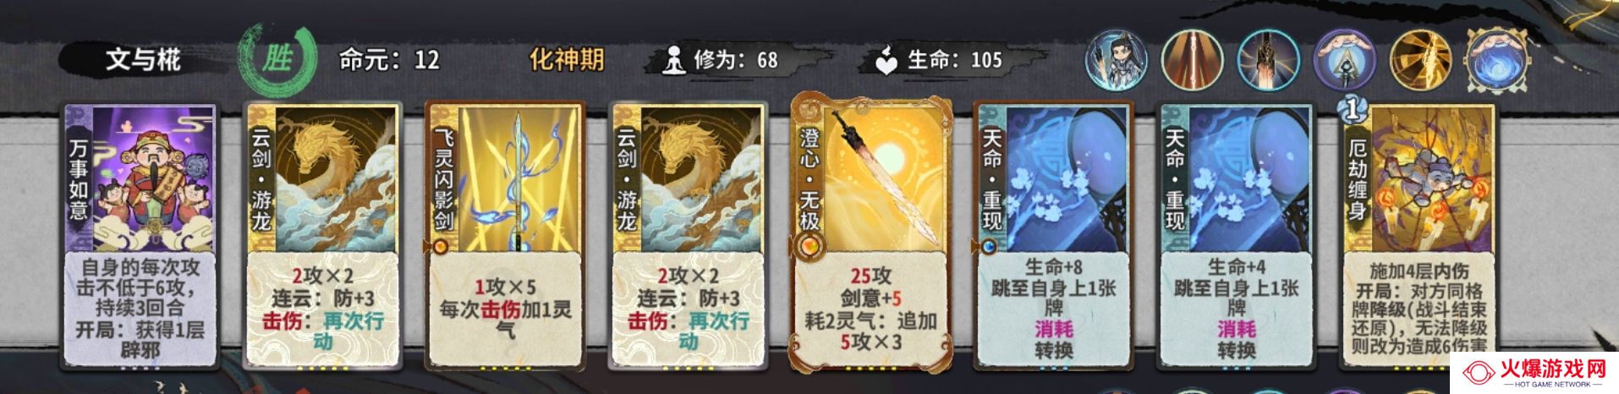
Task: Select the 天命·重现 card with 生命+4
Action: [x=1237, y=237]
